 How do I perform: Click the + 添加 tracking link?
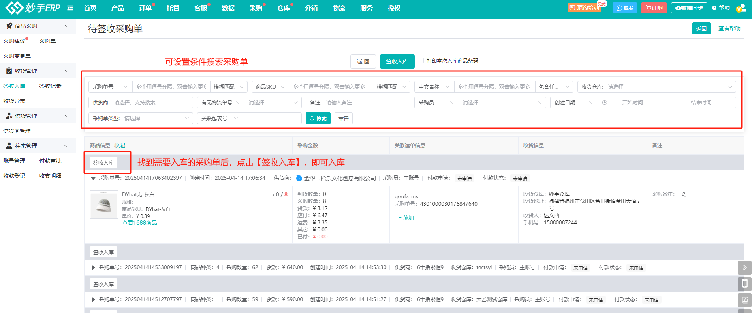pos(406,217)
